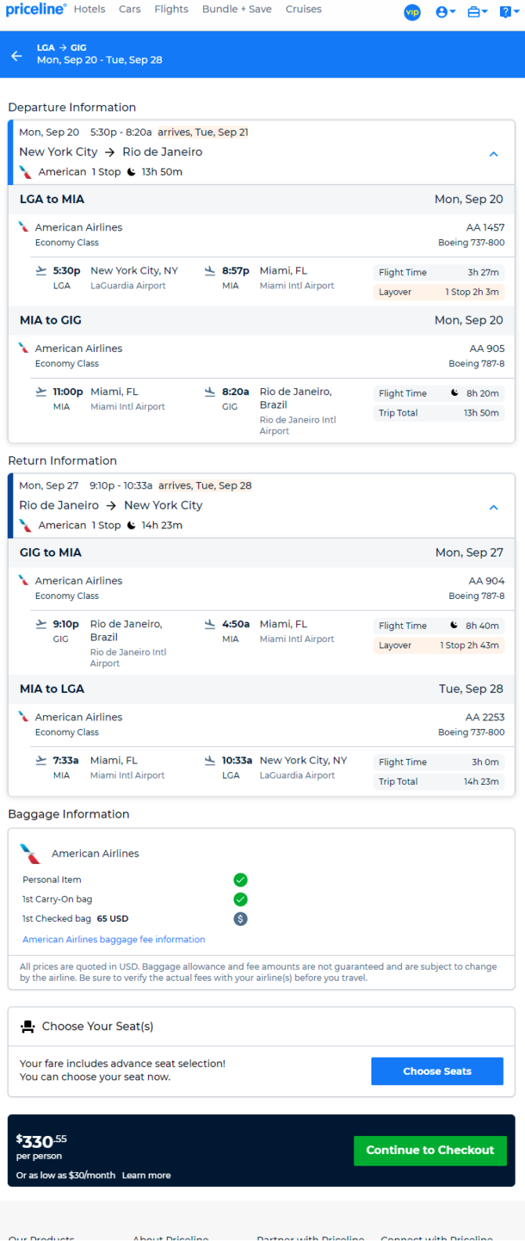525x1241 pixels.
Task: Open the Bundle + Save menu item
Action: [237, 9]
